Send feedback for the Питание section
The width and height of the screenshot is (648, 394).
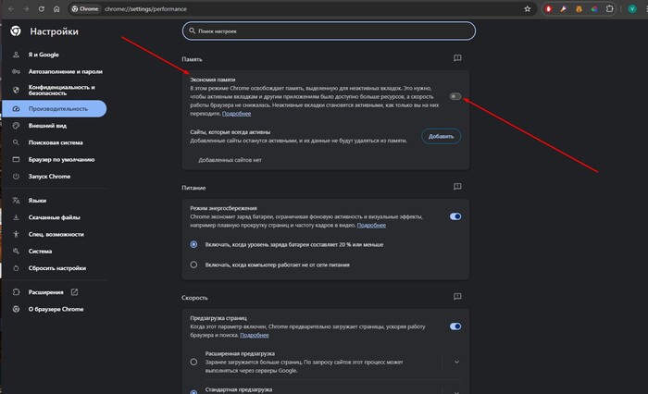coord(457,187)
